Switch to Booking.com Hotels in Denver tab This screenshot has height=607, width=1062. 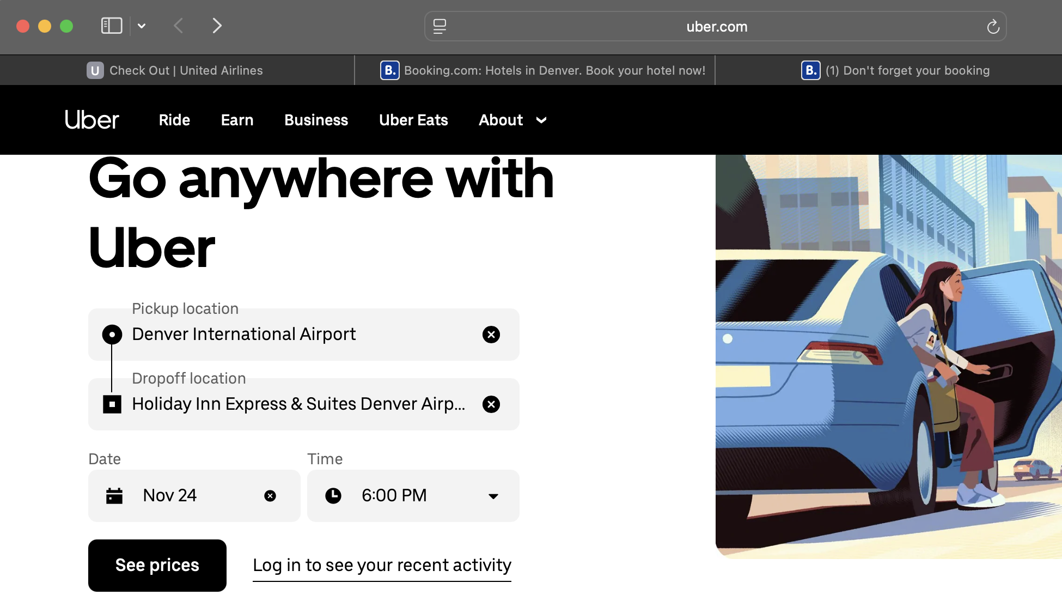(x=542, y=70)
